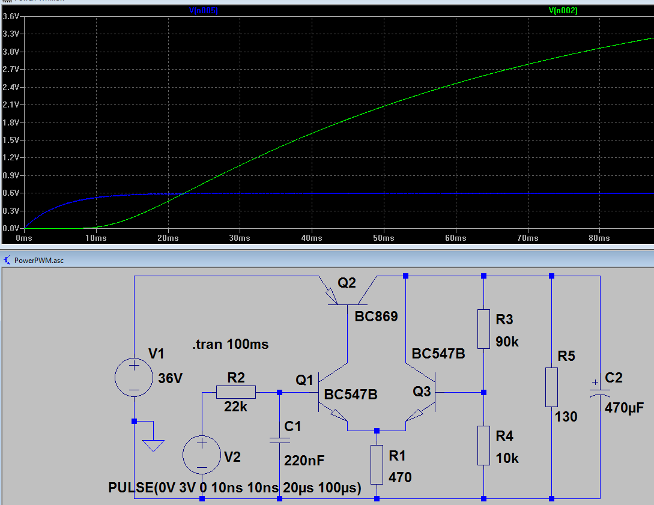This screenshot has width=654, height=505.
Task: Click the V(n005) blue trace label
Action: click(x=204, y=10)
